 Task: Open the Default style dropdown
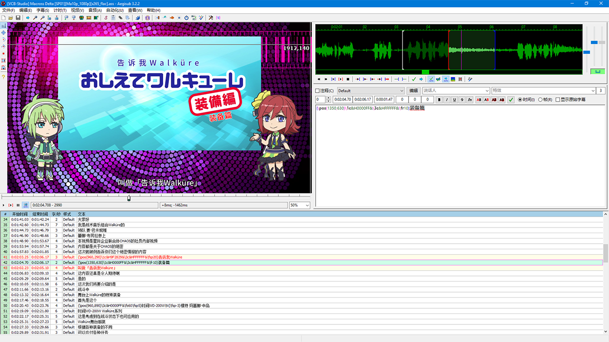371,91
